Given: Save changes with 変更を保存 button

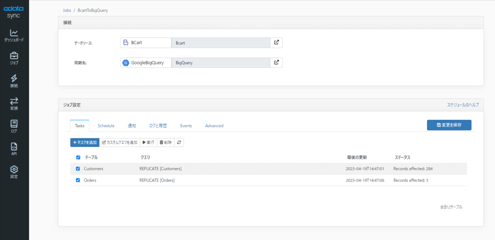Looking at the screenshot, I should pyautogui.click(x=449, y=125).
